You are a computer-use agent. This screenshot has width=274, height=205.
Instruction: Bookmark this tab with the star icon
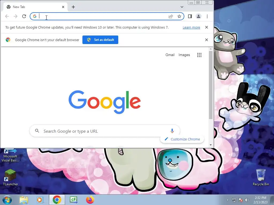coord(179,16)
